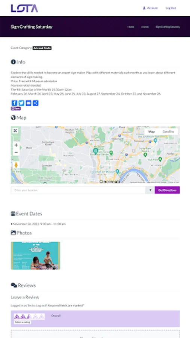The height and width of the screenshot is (338, 190).
Task: Go to Home in breadcrumb
Action: 131,27
